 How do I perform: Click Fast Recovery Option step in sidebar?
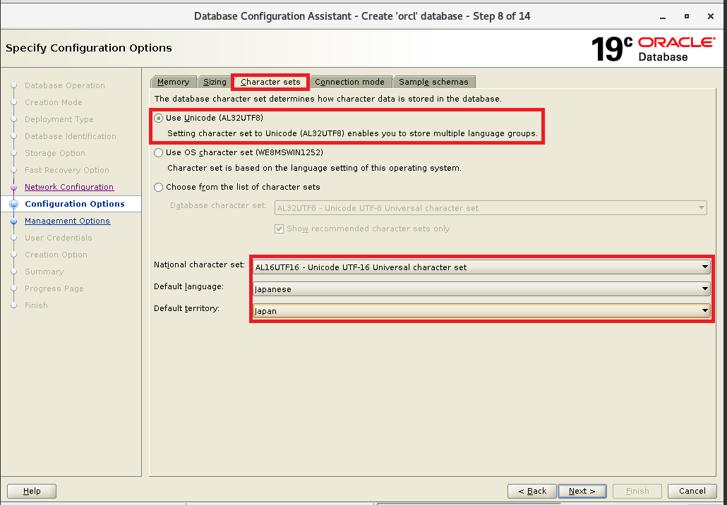click(x=67, y=170)
